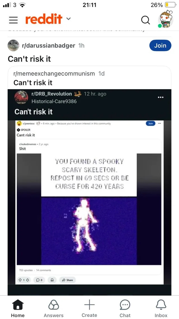The image size is (179, 319).
Task: Open the Snoo profile avatar
Action: [x=165, y=19]
